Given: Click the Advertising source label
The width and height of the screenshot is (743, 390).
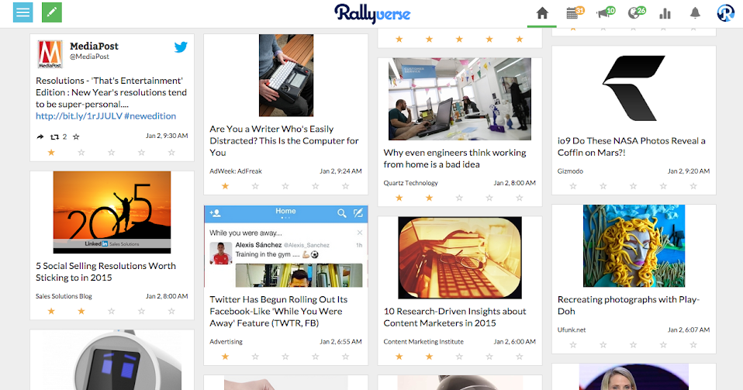Looking at the screenshot, I should (226, 342).
